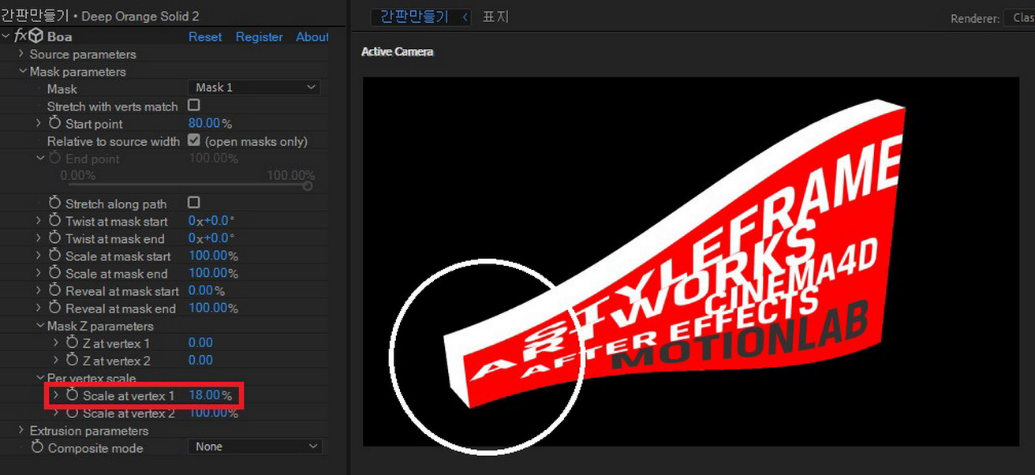Enable stopwatch for Z at vertex 1
1035x475 pixels.
coord(72,342)
